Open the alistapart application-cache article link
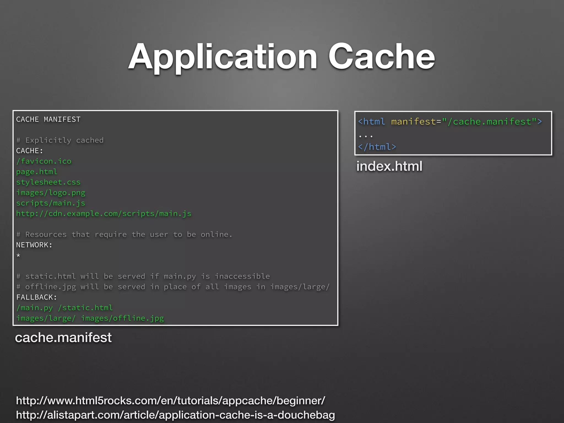Screen dimensions: 564x423 pyautogui.click(x=175, y=415)
